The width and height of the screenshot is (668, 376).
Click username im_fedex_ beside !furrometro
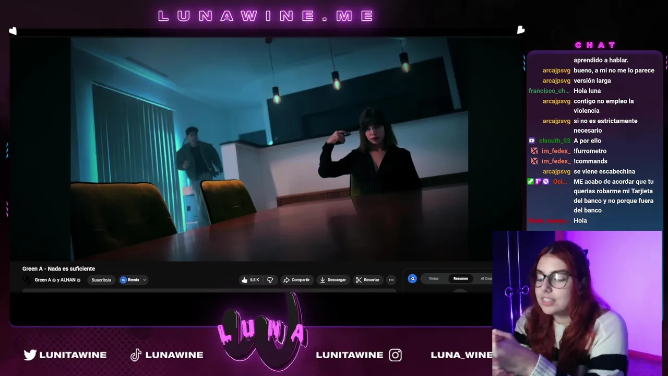(556, 151)
